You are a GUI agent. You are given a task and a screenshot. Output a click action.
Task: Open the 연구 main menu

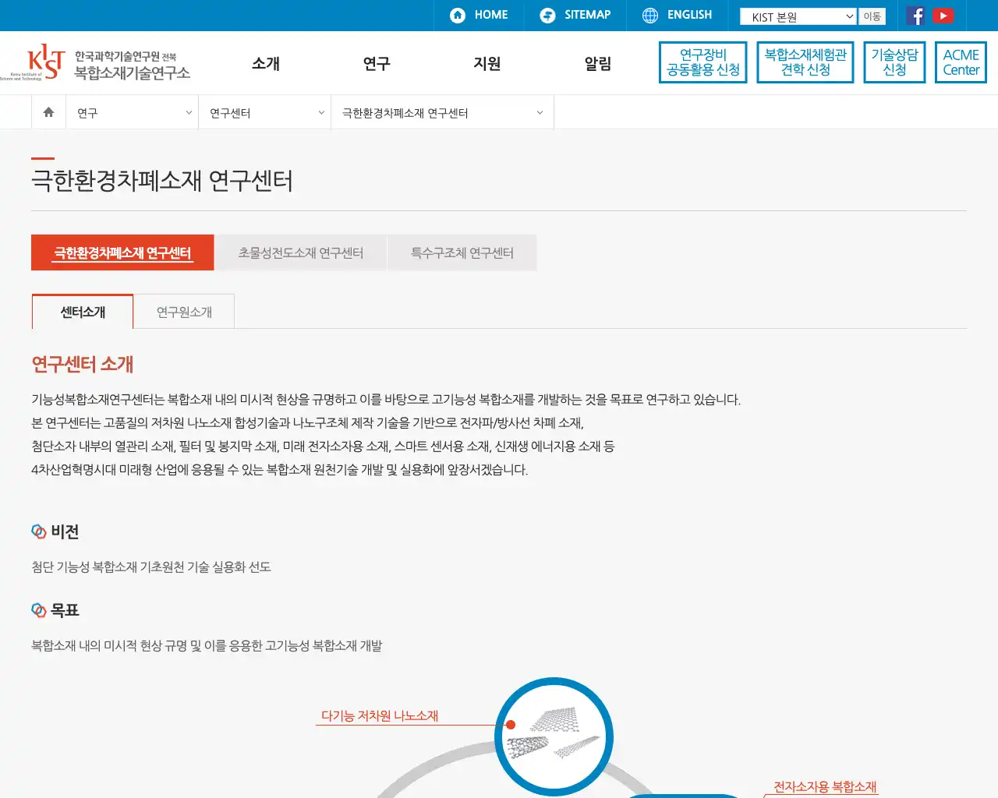coord(377,63)
